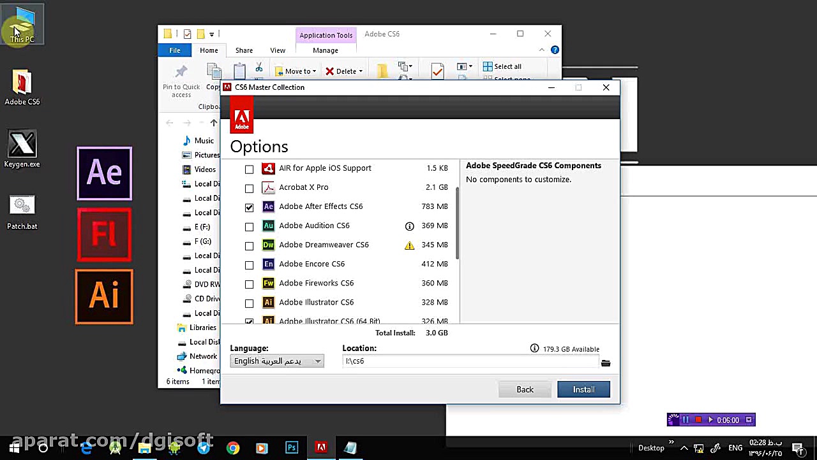Click the Back button in the installer
Image resolution: width=817 pixels, height=460 pixels.
click(525, 389)
